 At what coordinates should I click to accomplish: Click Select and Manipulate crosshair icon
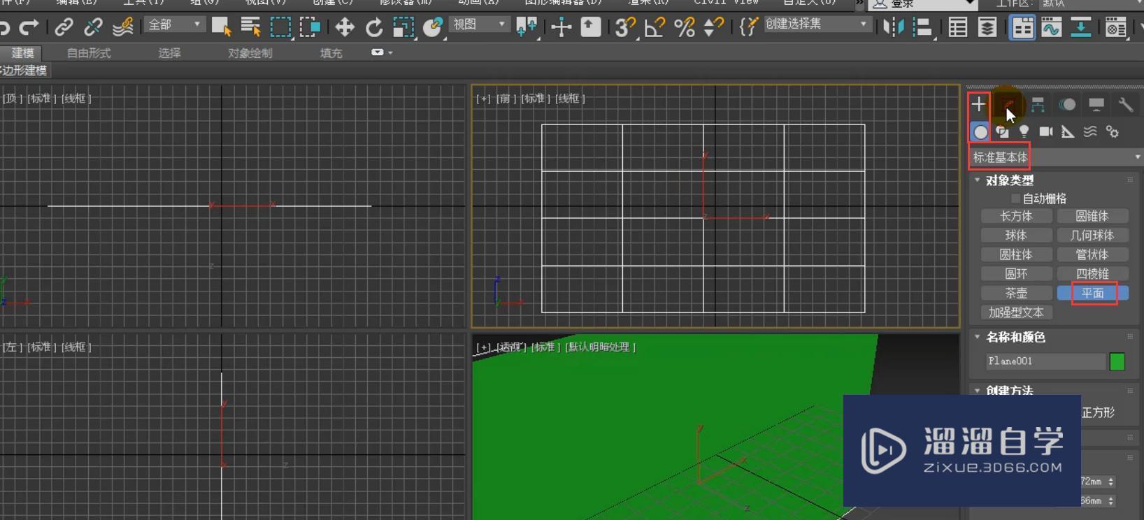(x=561, y=27)
